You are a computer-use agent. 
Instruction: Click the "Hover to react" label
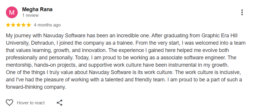[31, 103]
